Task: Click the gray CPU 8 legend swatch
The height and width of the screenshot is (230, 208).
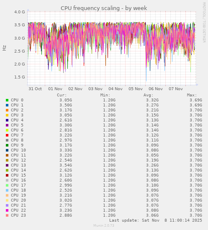Action: coord(7,140)
